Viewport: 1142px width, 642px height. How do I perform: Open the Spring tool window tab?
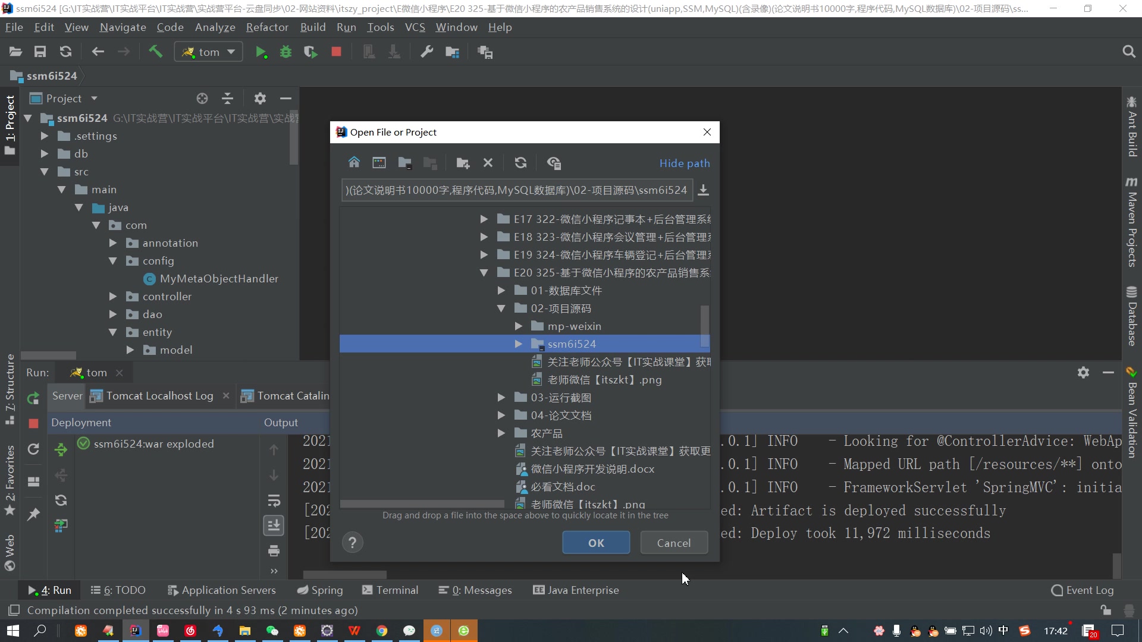coord(320,590)
